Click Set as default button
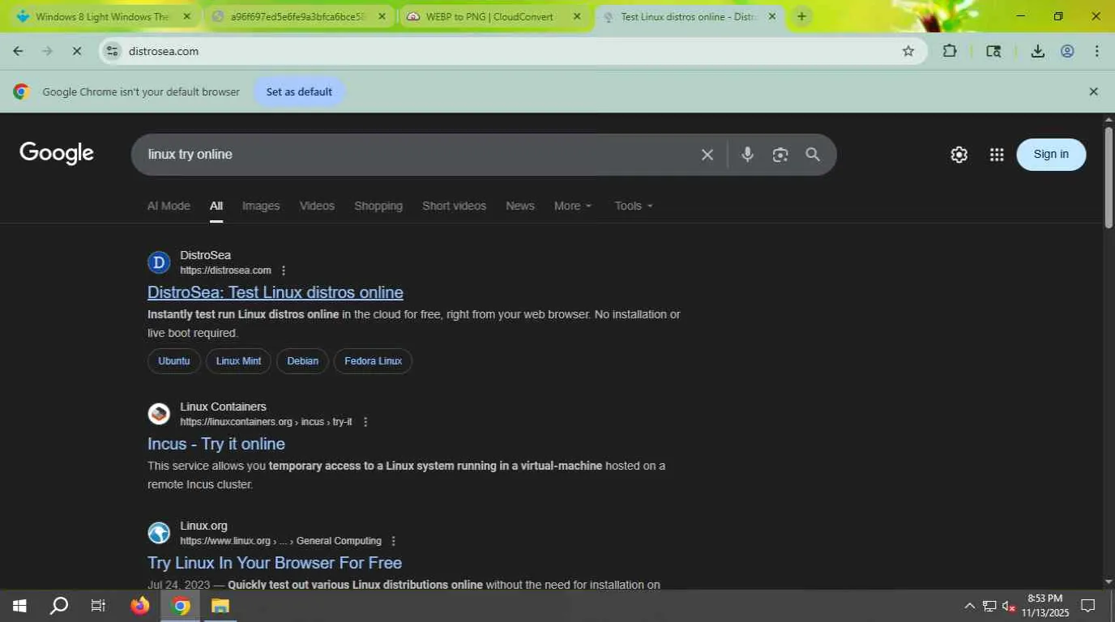This screenshot has height=622, width=1115. click(x=299, y=92)
